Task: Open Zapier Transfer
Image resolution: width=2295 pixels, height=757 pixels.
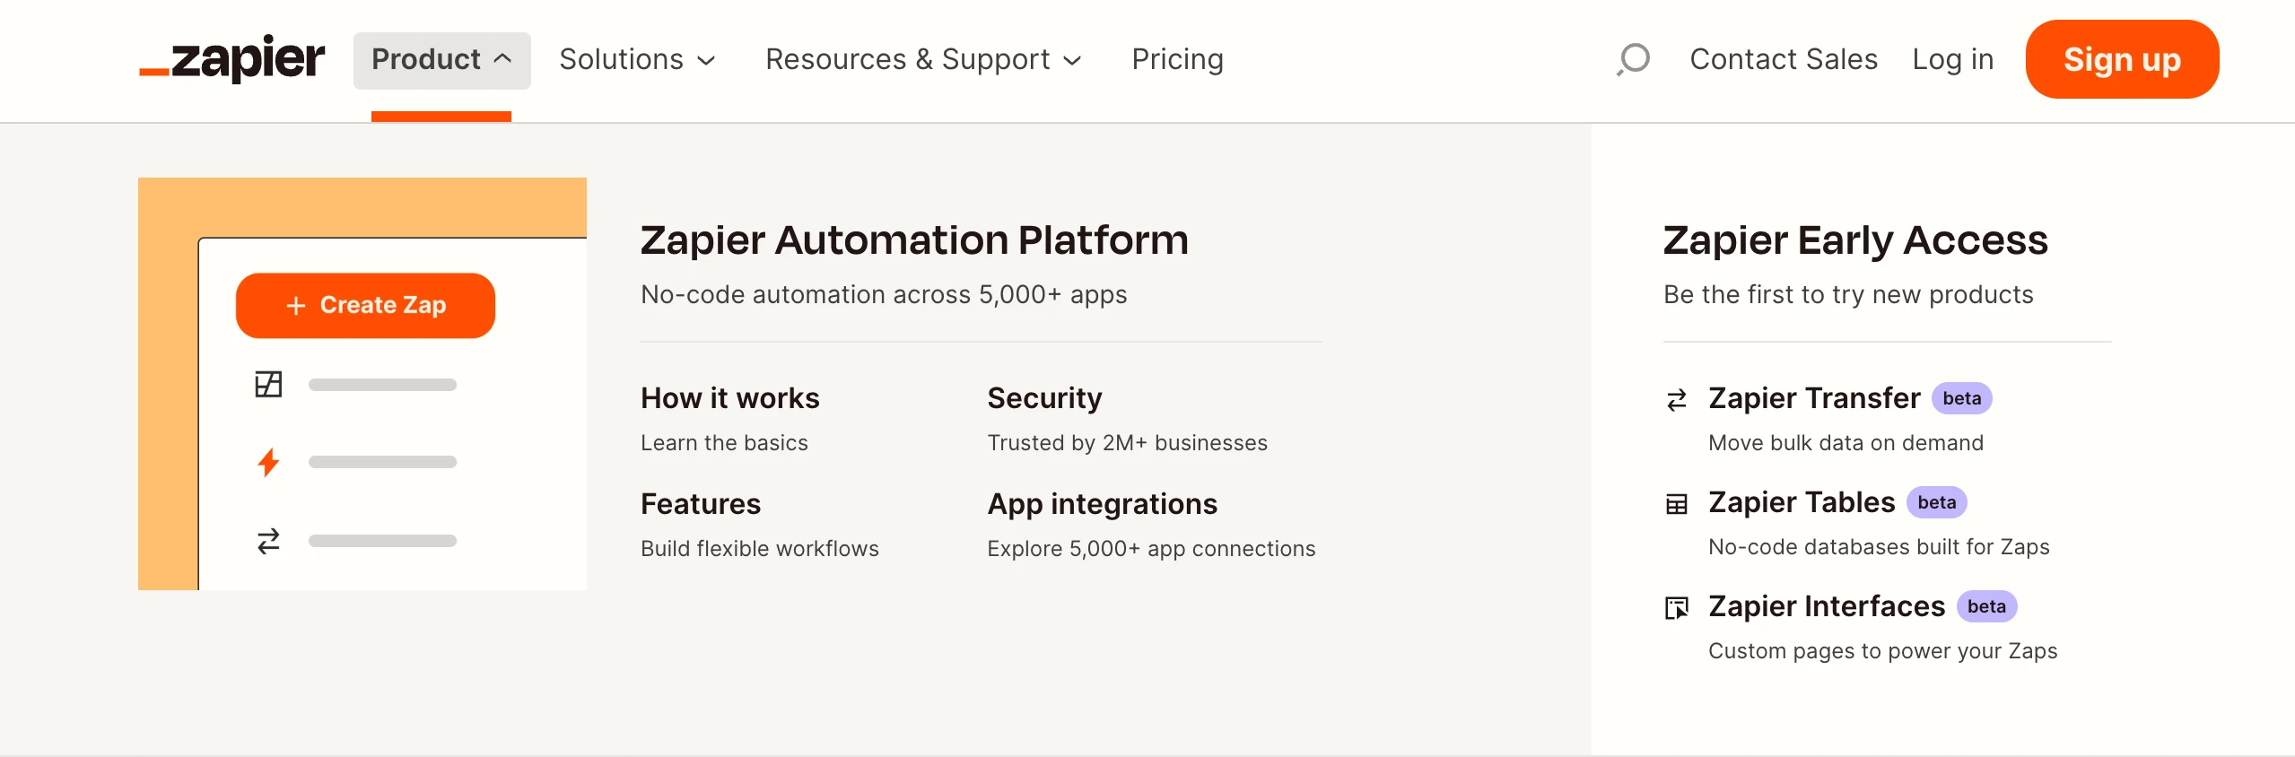Action: click(x=1814, y=398)
